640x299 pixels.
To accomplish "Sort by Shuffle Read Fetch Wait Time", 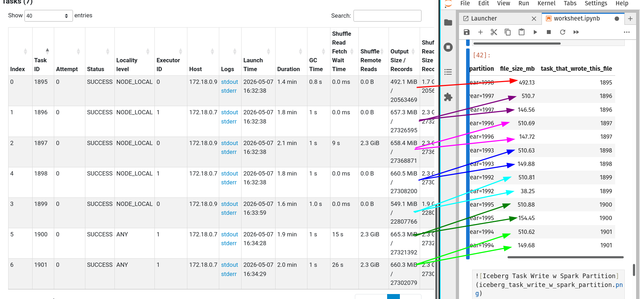I will 344,52.
